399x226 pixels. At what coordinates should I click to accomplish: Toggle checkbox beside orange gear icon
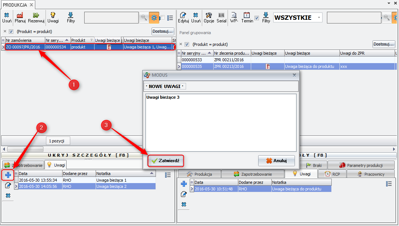(163, 18)
